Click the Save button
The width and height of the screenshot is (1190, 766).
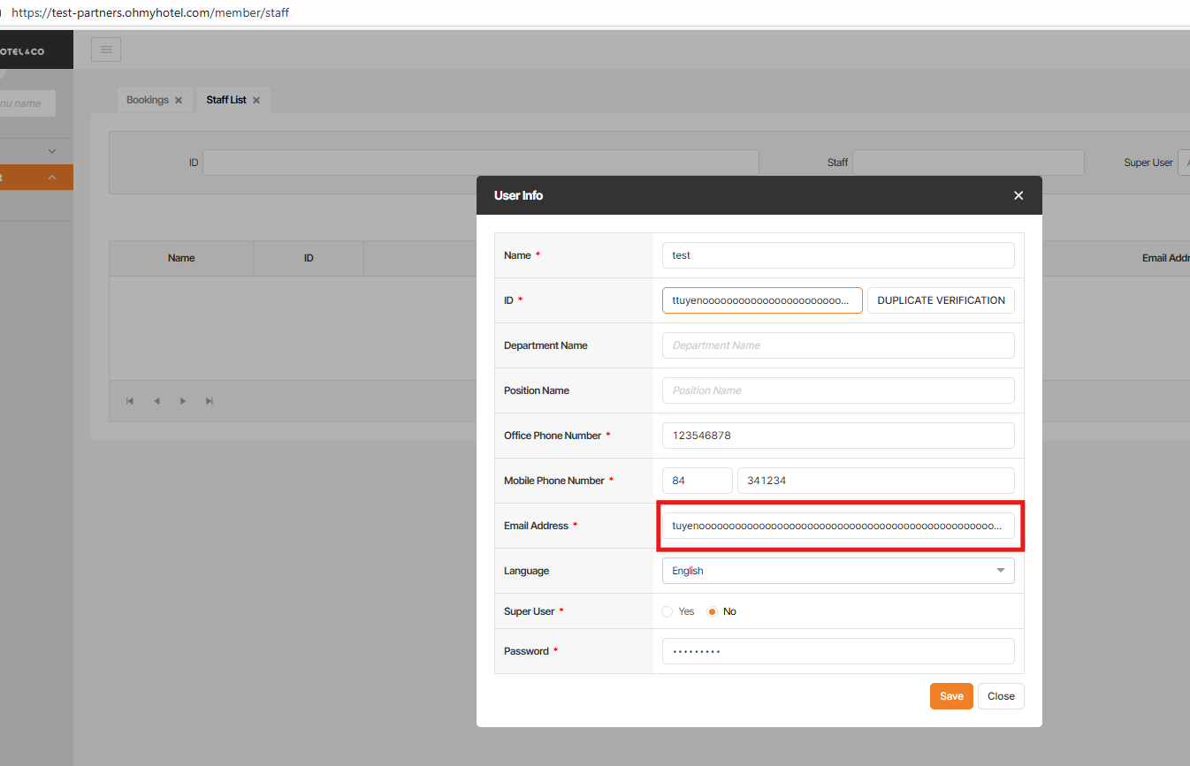951,696
